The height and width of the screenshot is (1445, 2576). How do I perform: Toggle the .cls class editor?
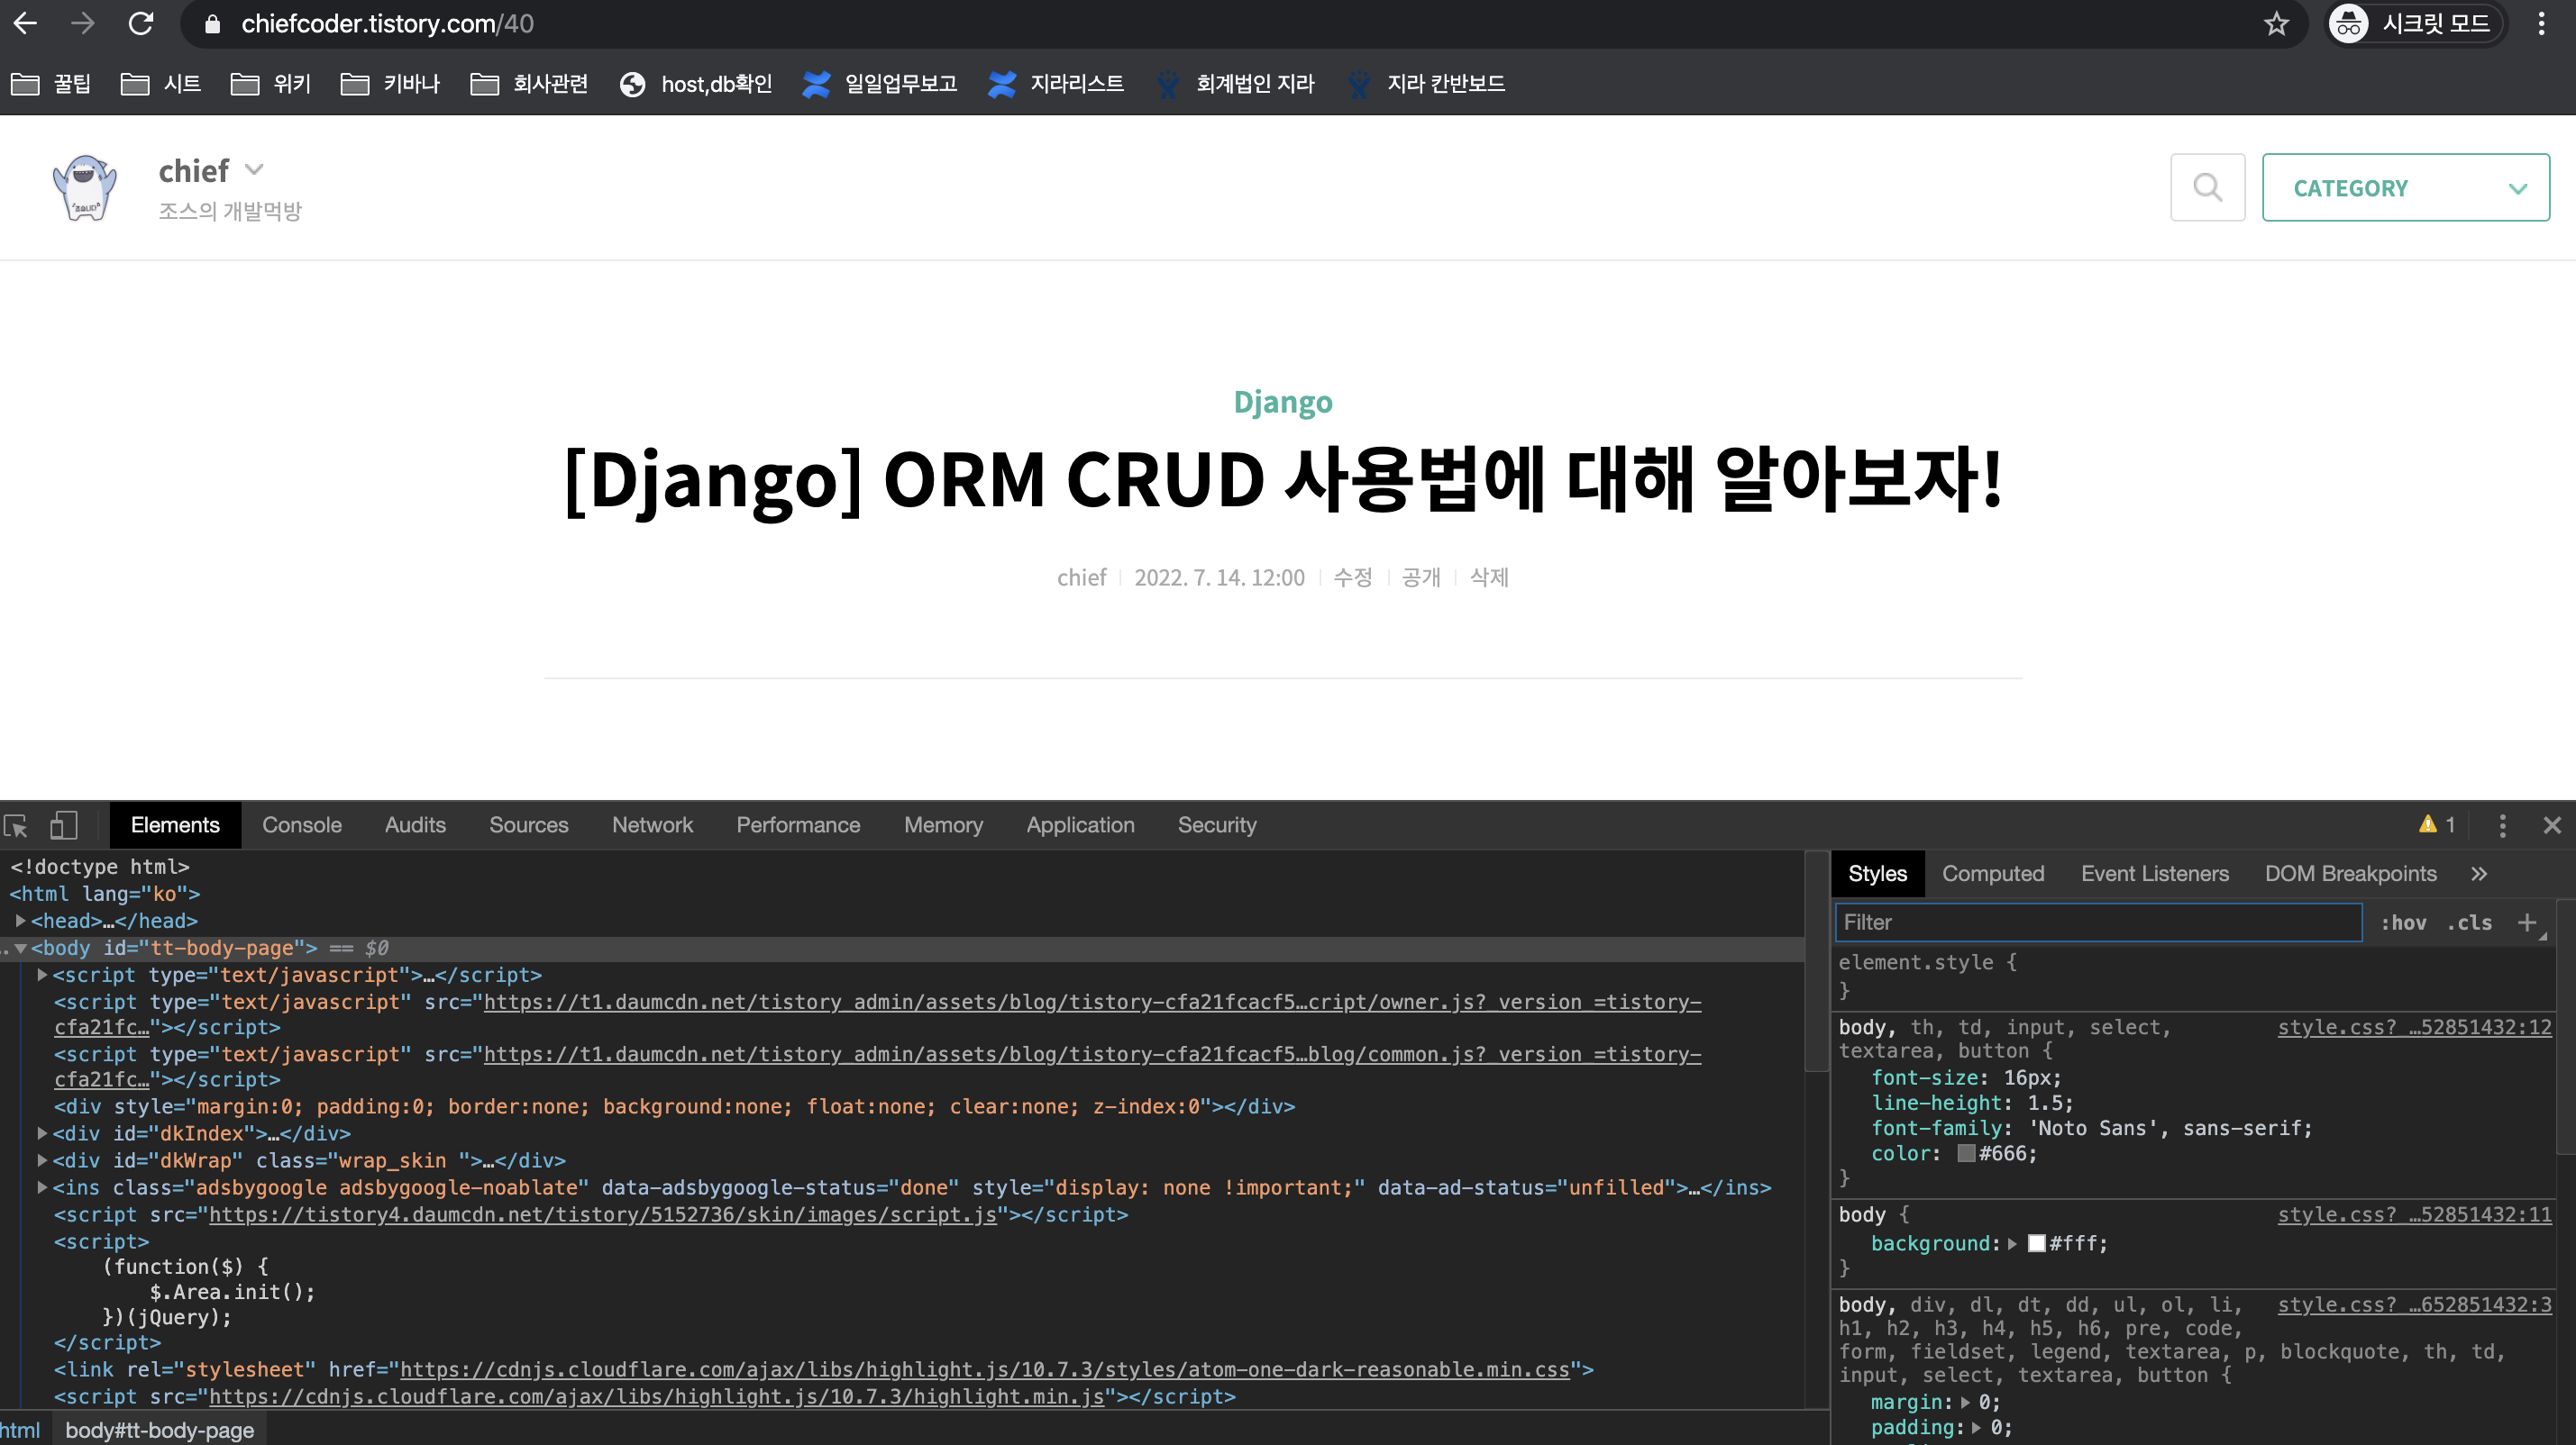click(2469, 922)
